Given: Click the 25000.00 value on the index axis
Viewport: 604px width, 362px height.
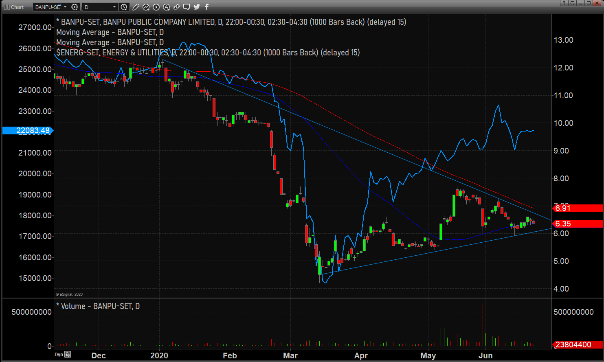Looking at the screenshot, I should [35, 69].
